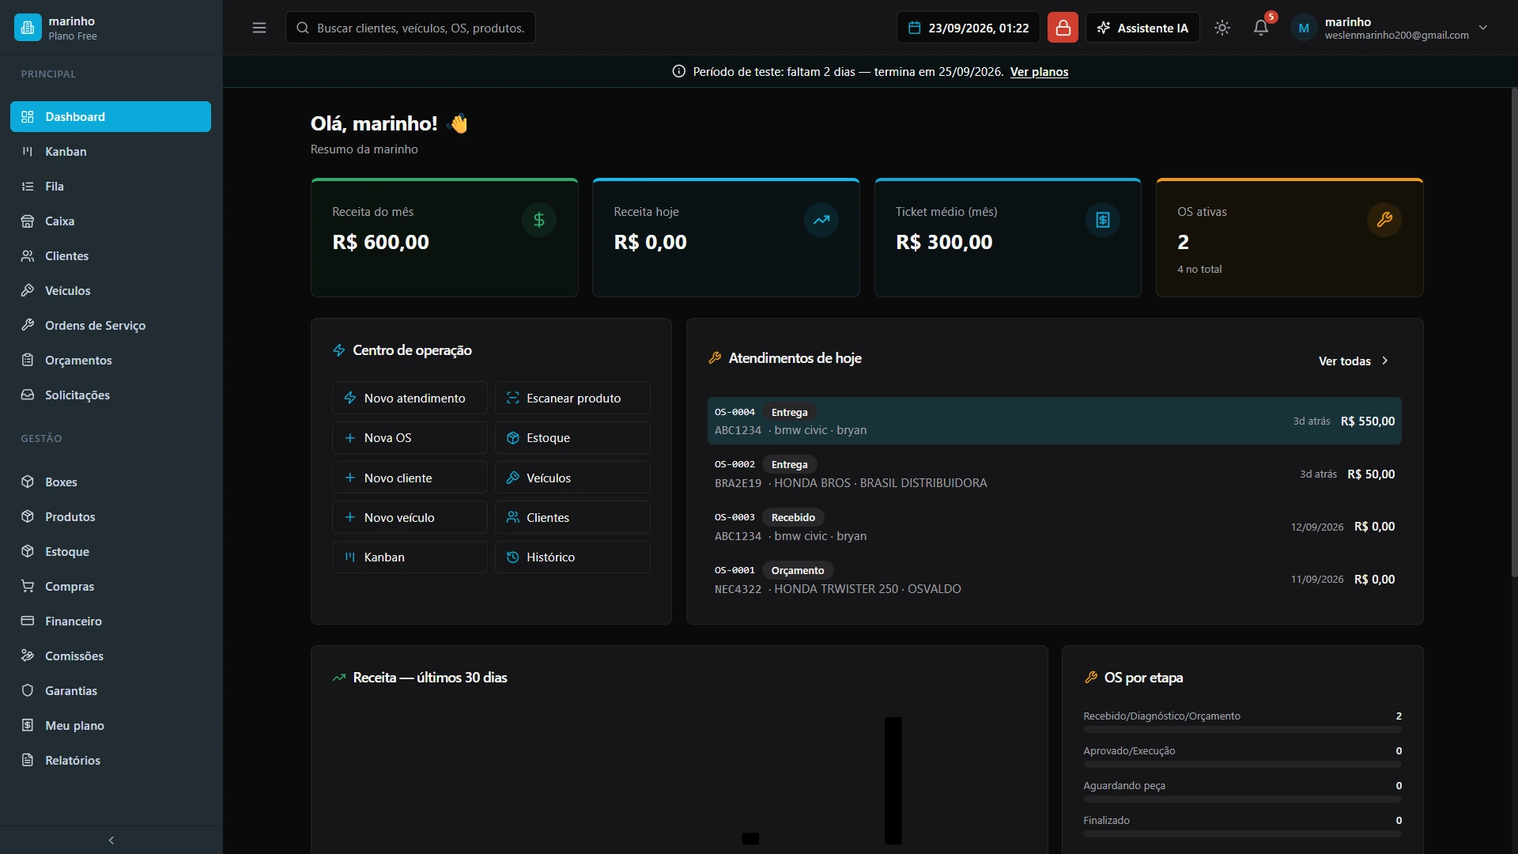Open Orçamentos sidebar item
1518x854 pixels.
[x=111, y=360]
